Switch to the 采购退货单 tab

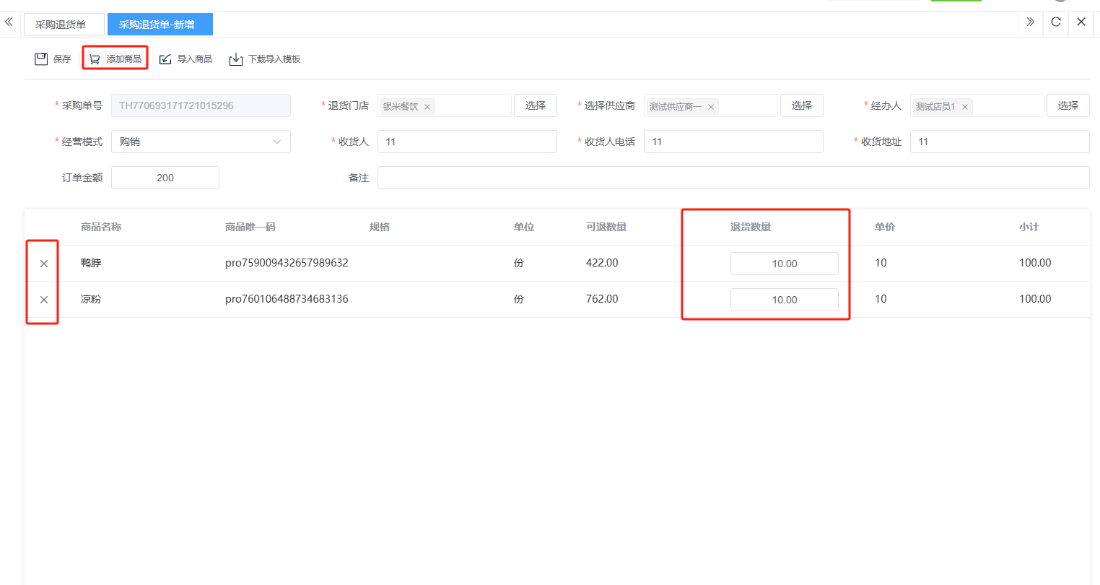coord(61,25)
